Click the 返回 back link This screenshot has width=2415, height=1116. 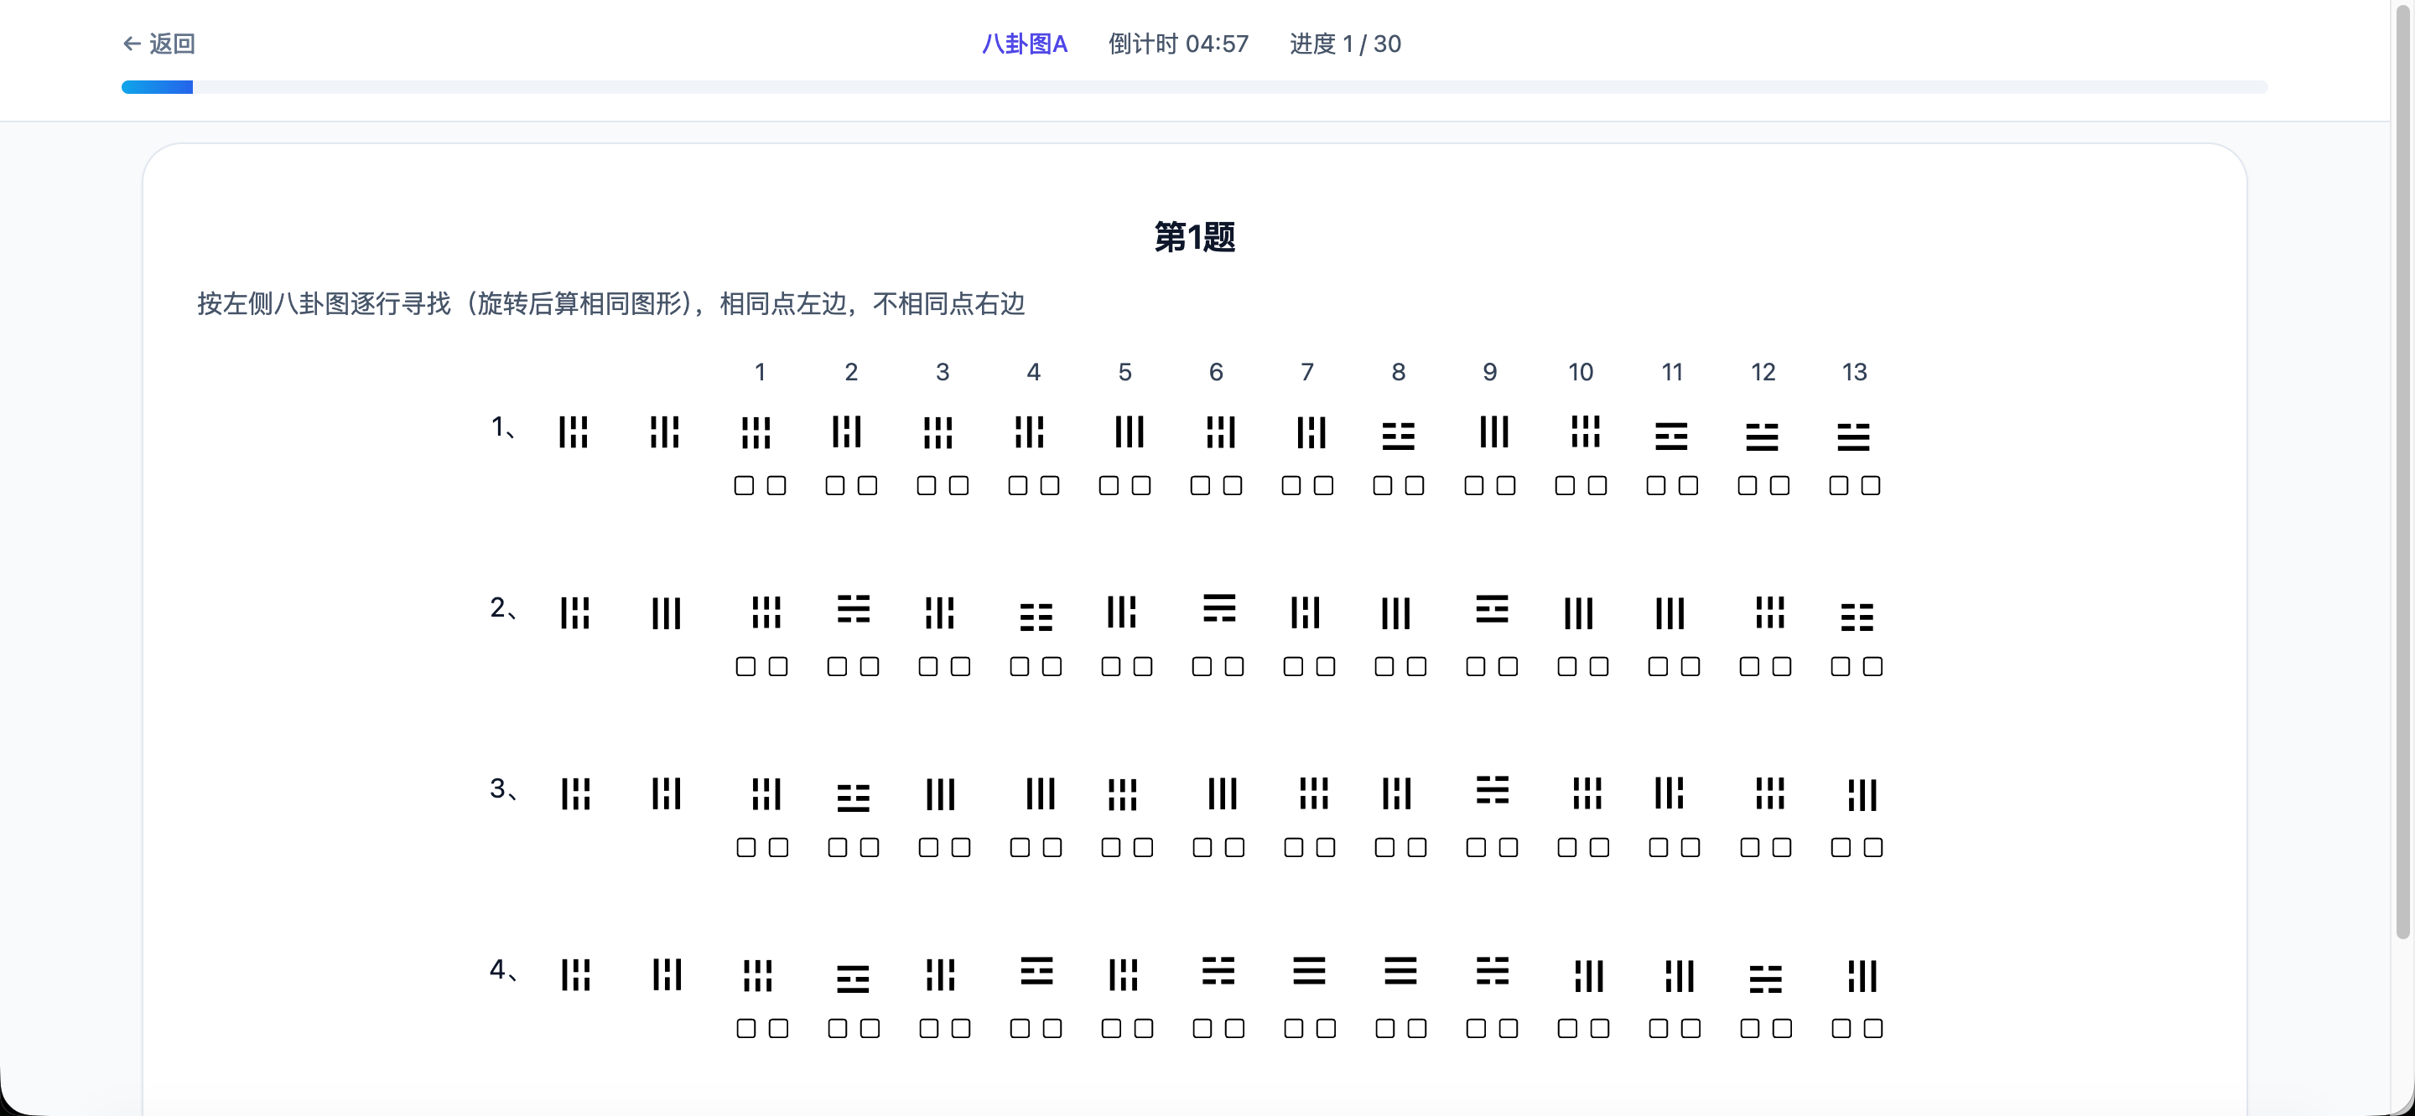pyautogui.click(x=159, y=43)
